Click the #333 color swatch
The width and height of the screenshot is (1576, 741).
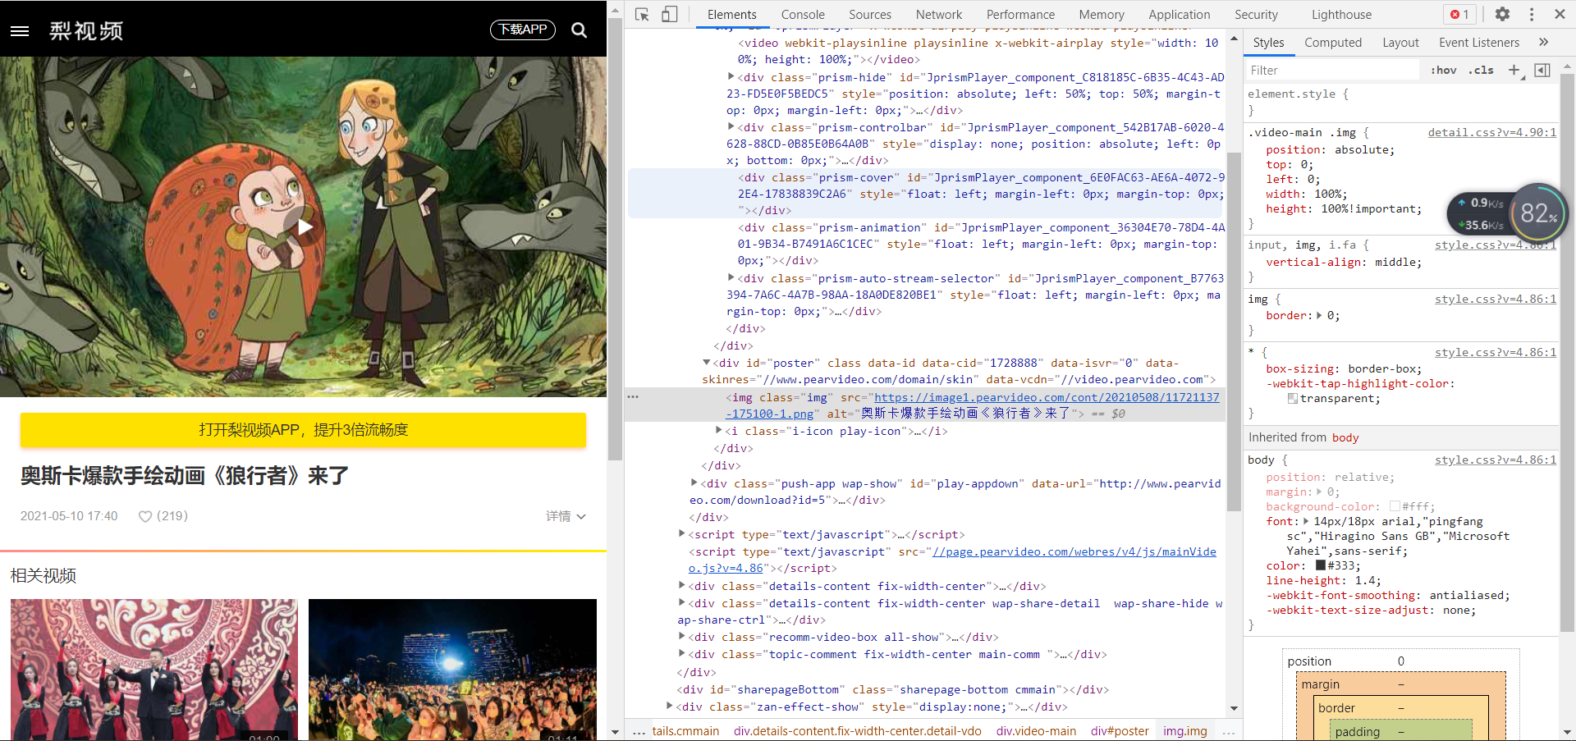click(1321, 566)
